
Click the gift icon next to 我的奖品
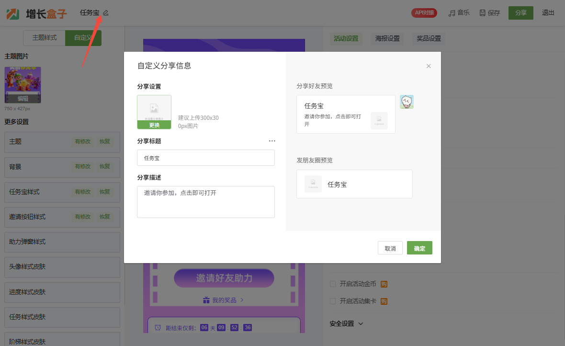coord(206,300)
